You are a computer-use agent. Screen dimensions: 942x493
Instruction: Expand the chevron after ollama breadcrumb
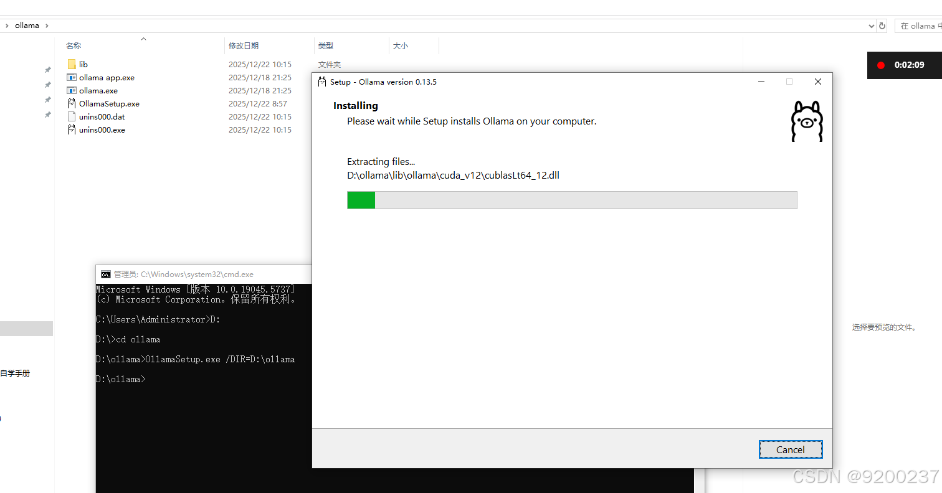click(47, 26)
